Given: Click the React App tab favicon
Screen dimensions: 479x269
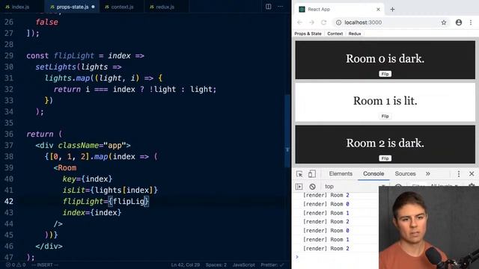Looking at the screenshot, I should point(302,10).
